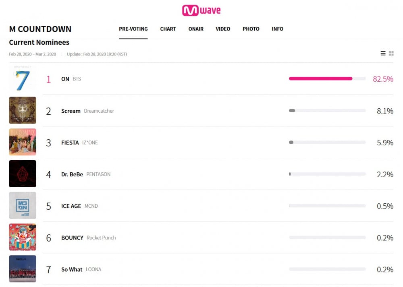The width and height of the screenshot is (403, 287).
Task: Click MCND ICE AGE album thumbnail
Action: click(x=23, y=205)
